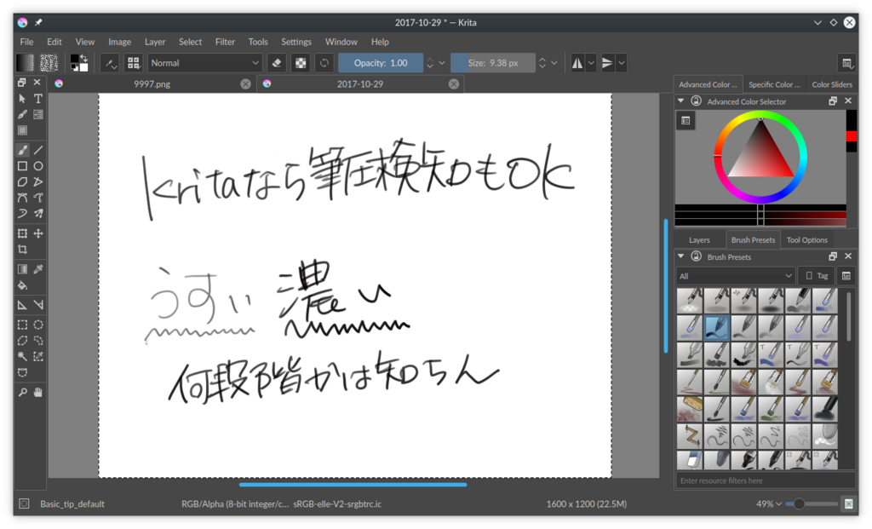Select the Fill bucket tool

click(x=22, y=285)
